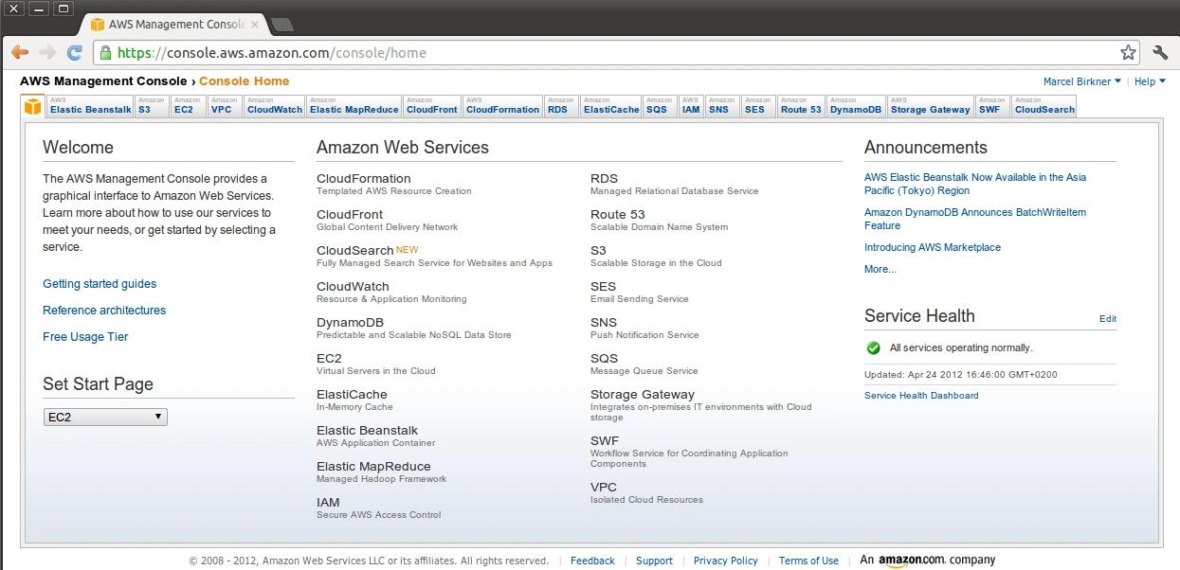Open the Getting started guides link
Screen dimensions: 1180x570
[100, 284]
